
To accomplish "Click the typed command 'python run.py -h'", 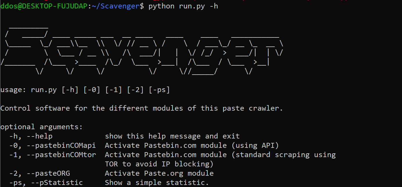I will (x=183, y=6).
